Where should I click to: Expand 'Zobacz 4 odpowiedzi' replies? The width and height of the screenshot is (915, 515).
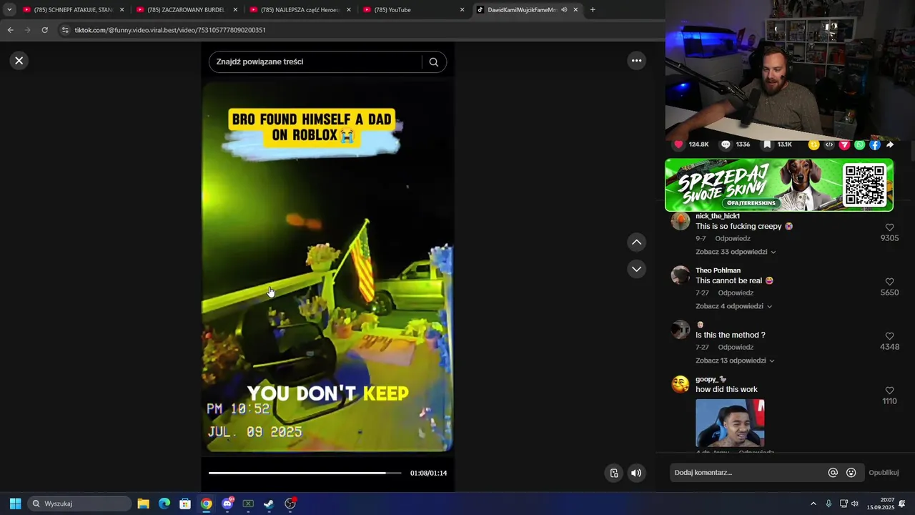[x=733, y=306]
